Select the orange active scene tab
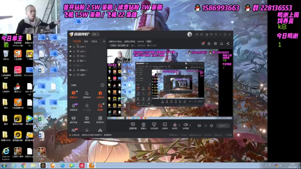The image size is (301, 169). pos(77,41)
